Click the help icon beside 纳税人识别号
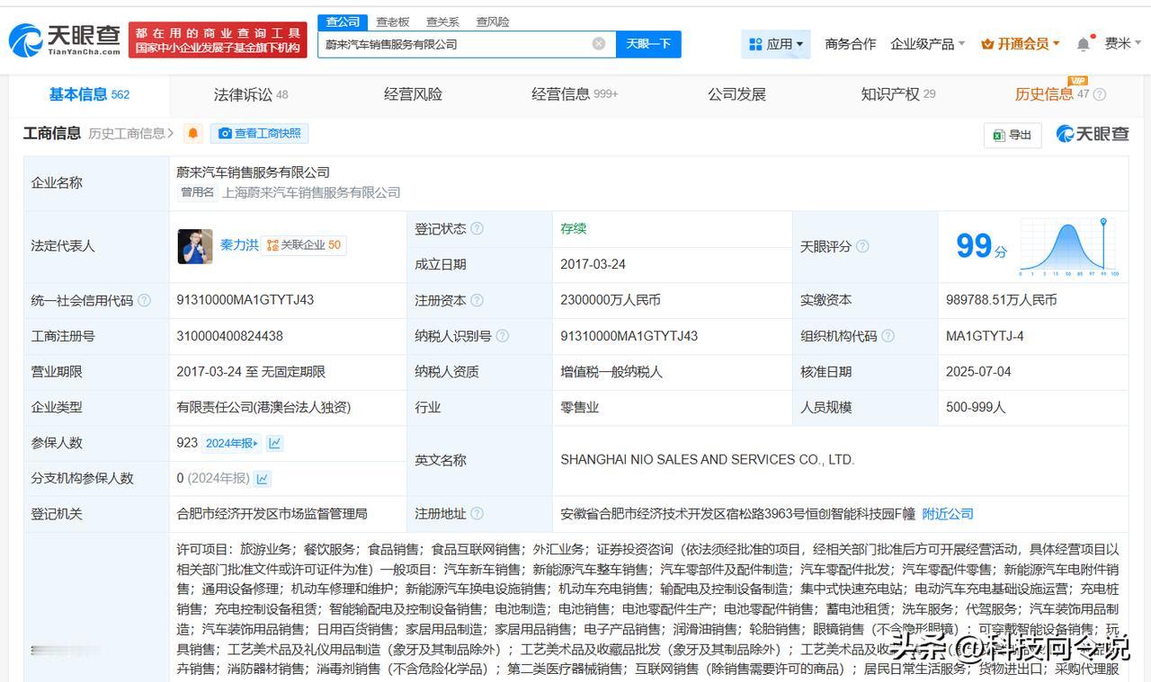The width and height of the screenshot is (1151, 682). pyautogui.click(x=502, y=336)
